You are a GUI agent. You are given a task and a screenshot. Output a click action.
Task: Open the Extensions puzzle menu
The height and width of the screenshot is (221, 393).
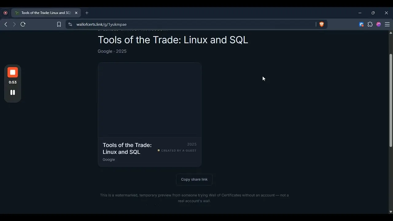370,24
